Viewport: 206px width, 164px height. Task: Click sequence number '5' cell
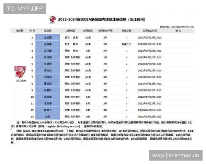tap(32, 64)
